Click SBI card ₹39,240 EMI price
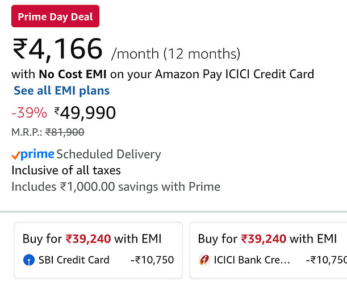The height and width of the screenshot is (284, 347). click(88, 239)
